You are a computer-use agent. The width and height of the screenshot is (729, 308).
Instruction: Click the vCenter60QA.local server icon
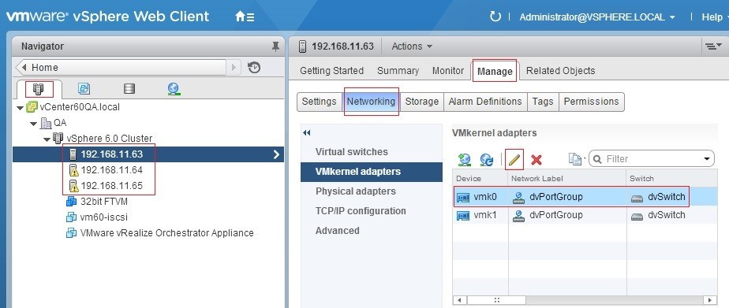coord(32,106)
